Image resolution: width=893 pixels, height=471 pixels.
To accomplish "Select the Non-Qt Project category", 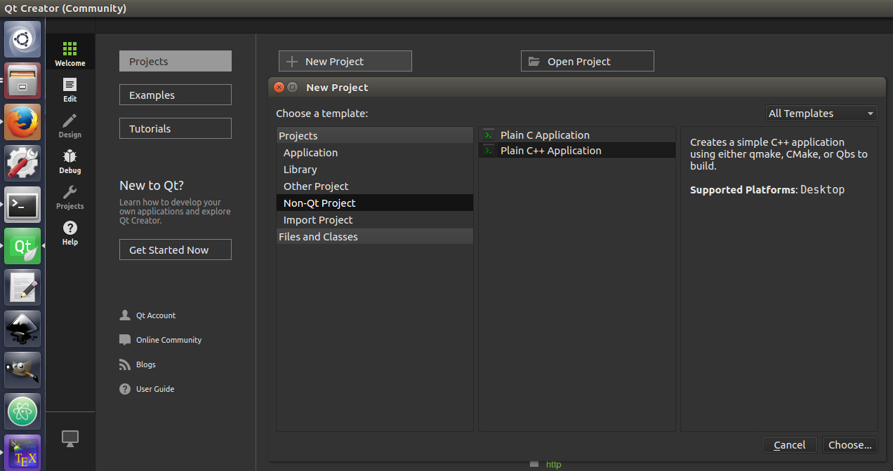I will (319, 203).
